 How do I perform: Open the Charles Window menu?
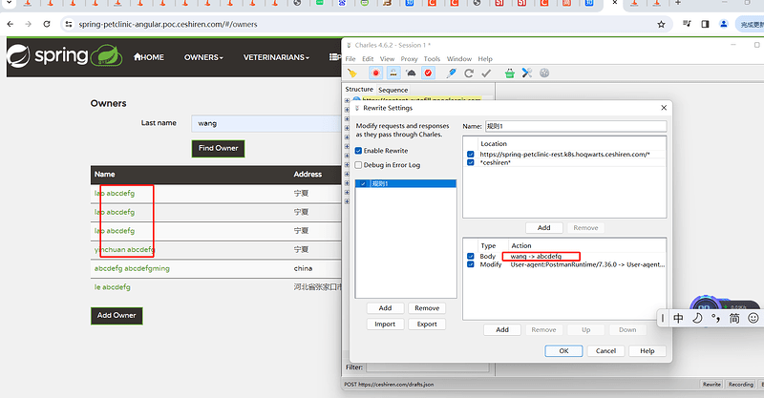coord(459,59)
